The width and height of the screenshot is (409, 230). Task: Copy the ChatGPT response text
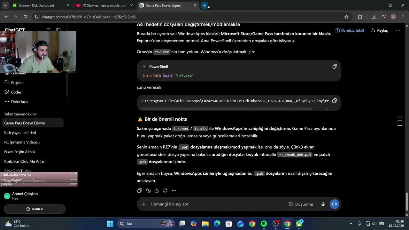tap(140, 190)
